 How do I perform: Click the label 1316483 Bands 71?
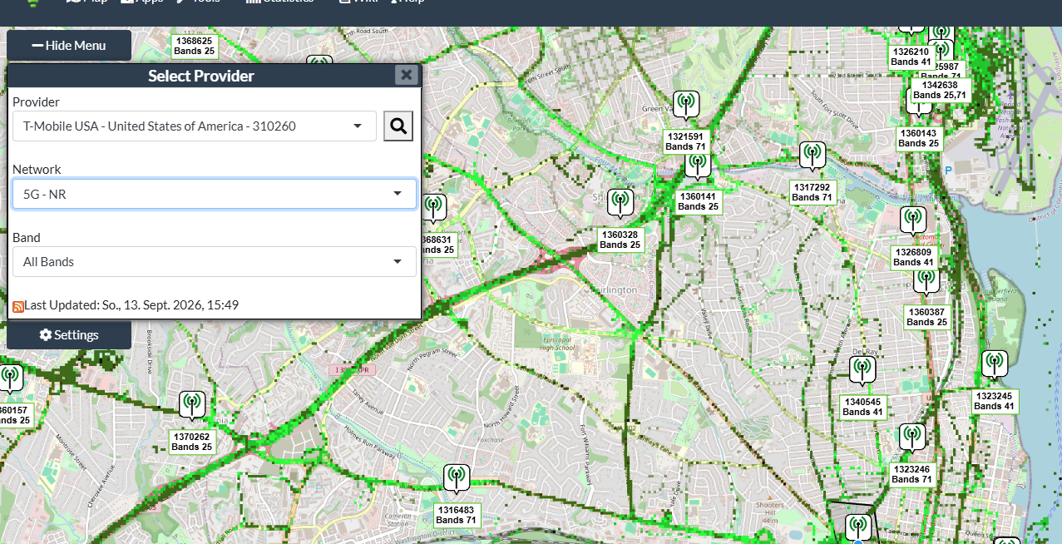[x=456, y=515]
